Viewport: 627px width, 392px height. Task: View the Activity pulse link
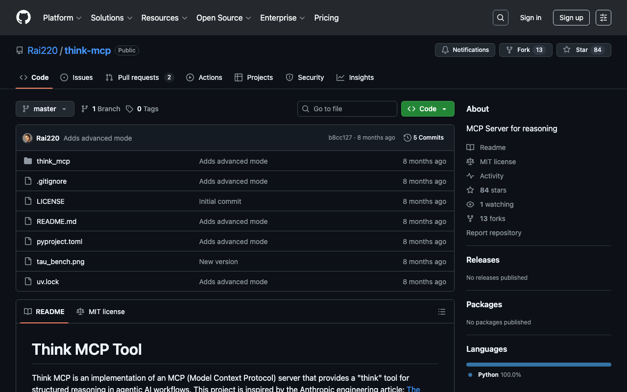[x=491, y=176]
